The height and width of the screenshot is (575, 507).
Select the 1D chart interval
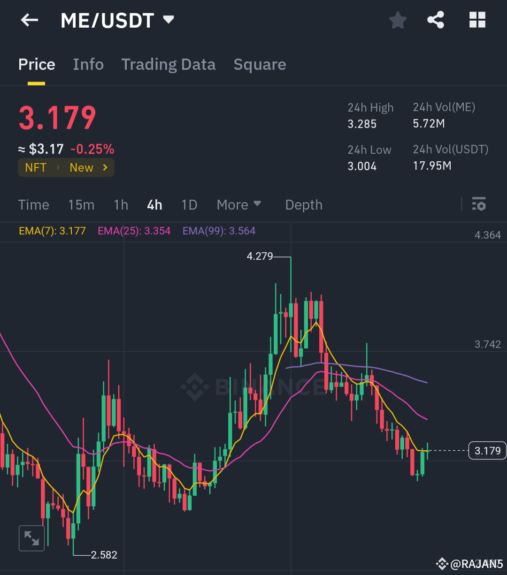coord(189,204)
